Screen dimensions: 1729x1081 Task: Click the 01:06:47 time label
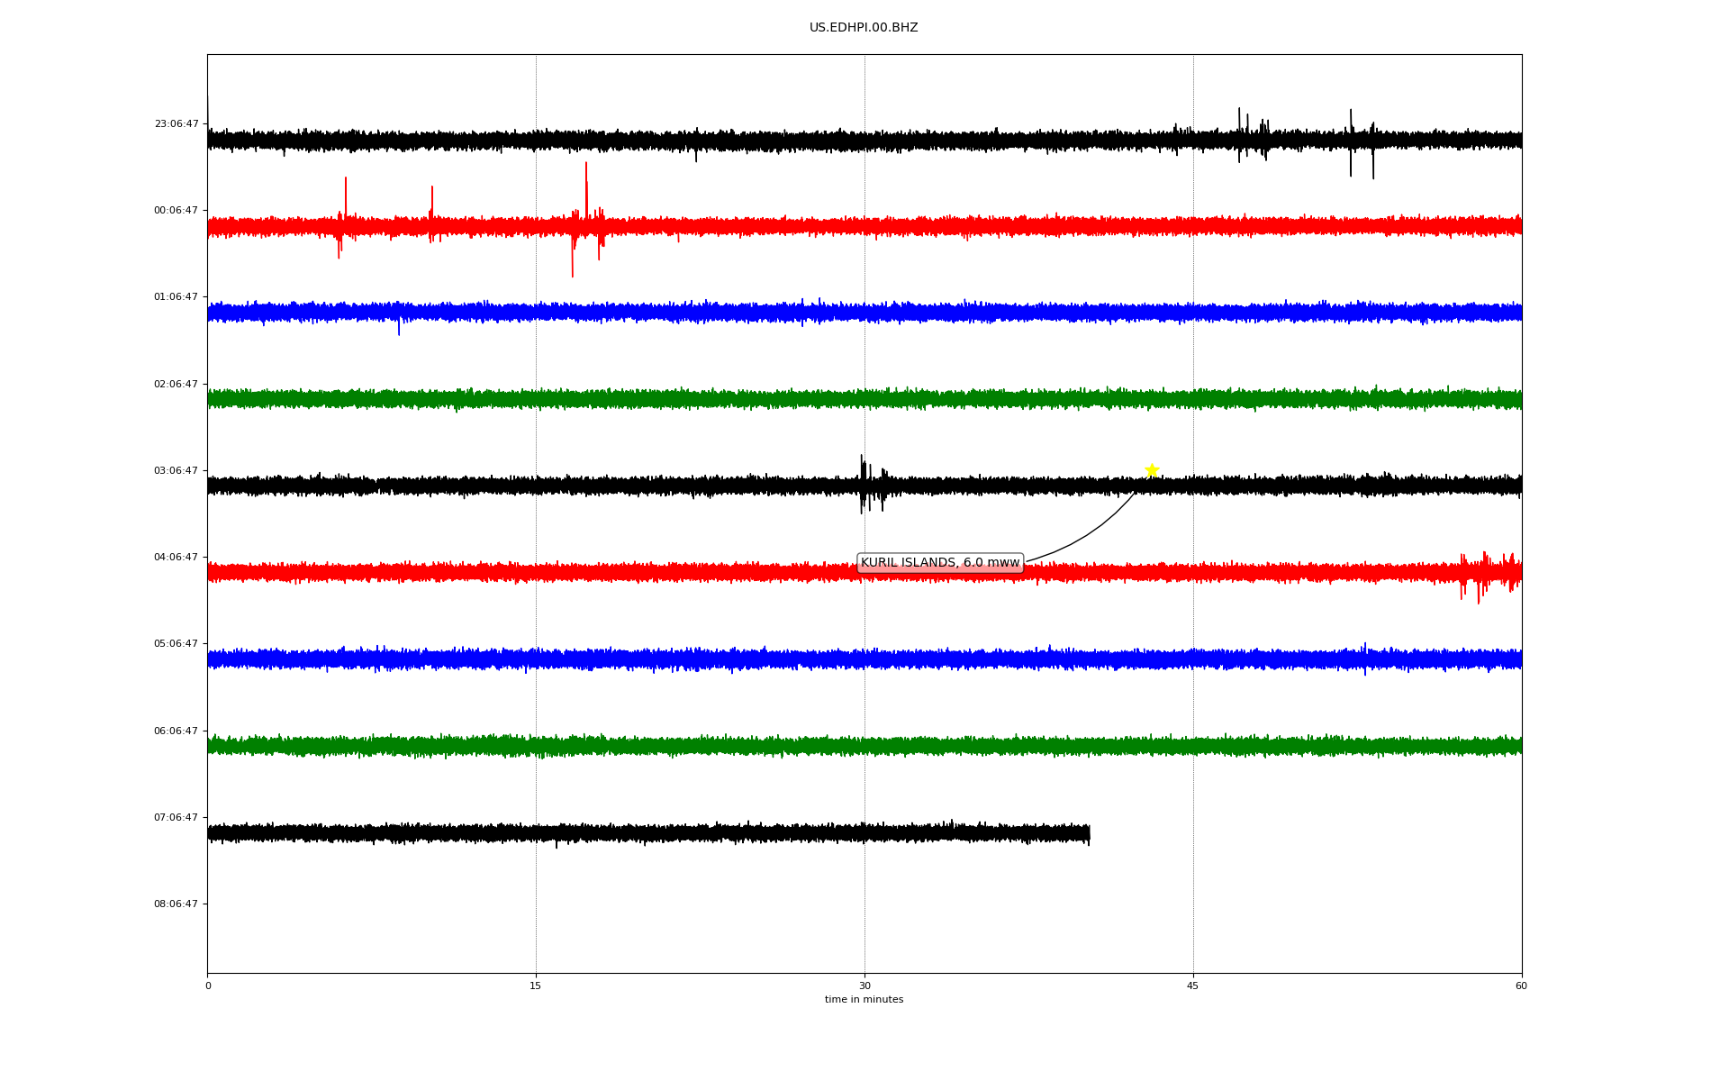[x=177, y=297]
